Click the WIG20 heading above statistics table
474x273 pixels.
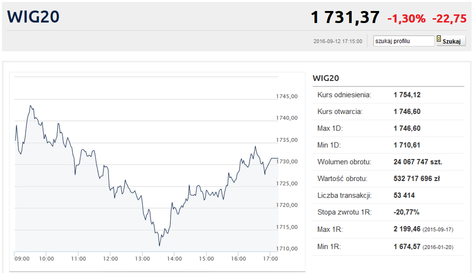pyautogui.click(x=326, y=78)
